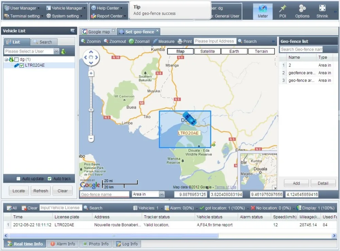
Task: Open the POI manager icon
Action: (x=282, y=11)
